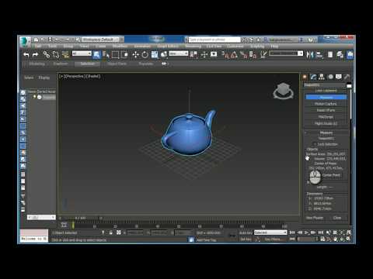
Task: Select the Bind to Space Warp tool
Action: pyautogui.click(x=65, y=54)
